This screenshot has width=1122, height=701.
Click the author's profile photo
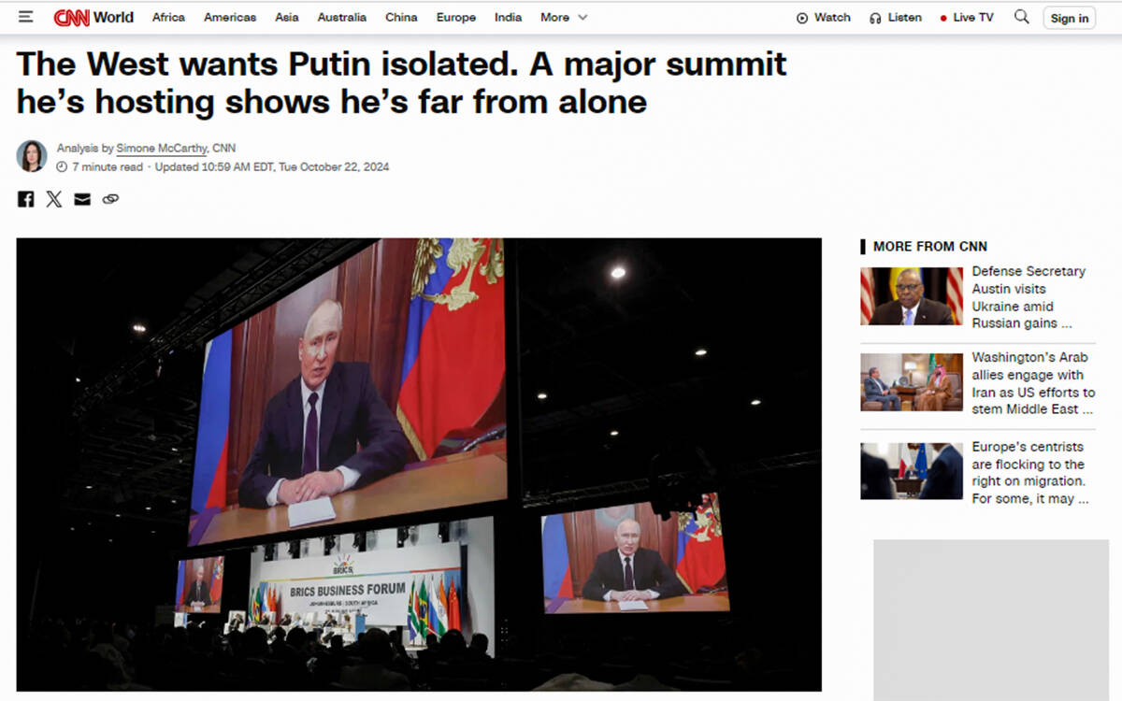pos(32,156)
